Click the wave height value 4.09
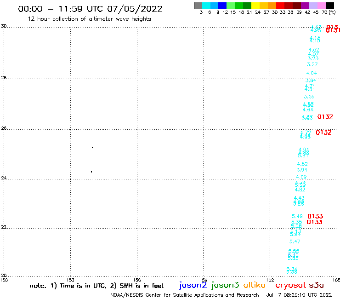This screenshot has height=299, width=340. (301, 177)
